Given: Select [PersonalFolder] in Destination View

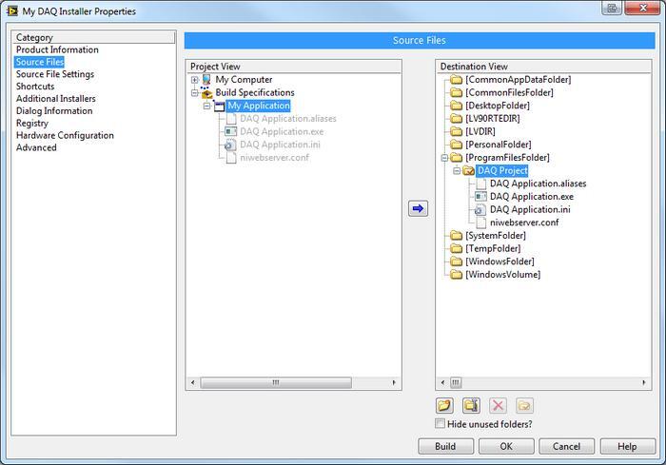Looking at the screenshot, I should [499, 145].
